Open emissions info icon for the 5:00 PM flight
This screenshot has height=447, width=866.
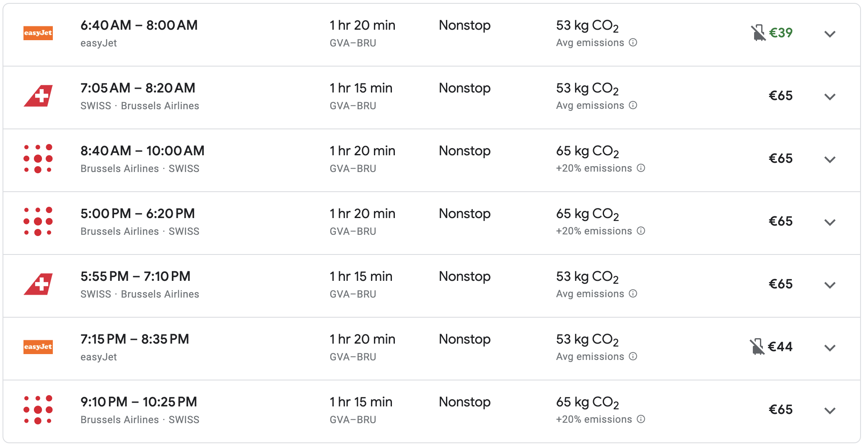pos(641,231)
